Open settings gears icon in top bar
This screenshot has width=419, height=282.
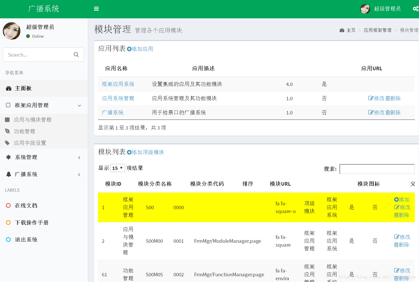pyautogui.click(x=415, y=9)
